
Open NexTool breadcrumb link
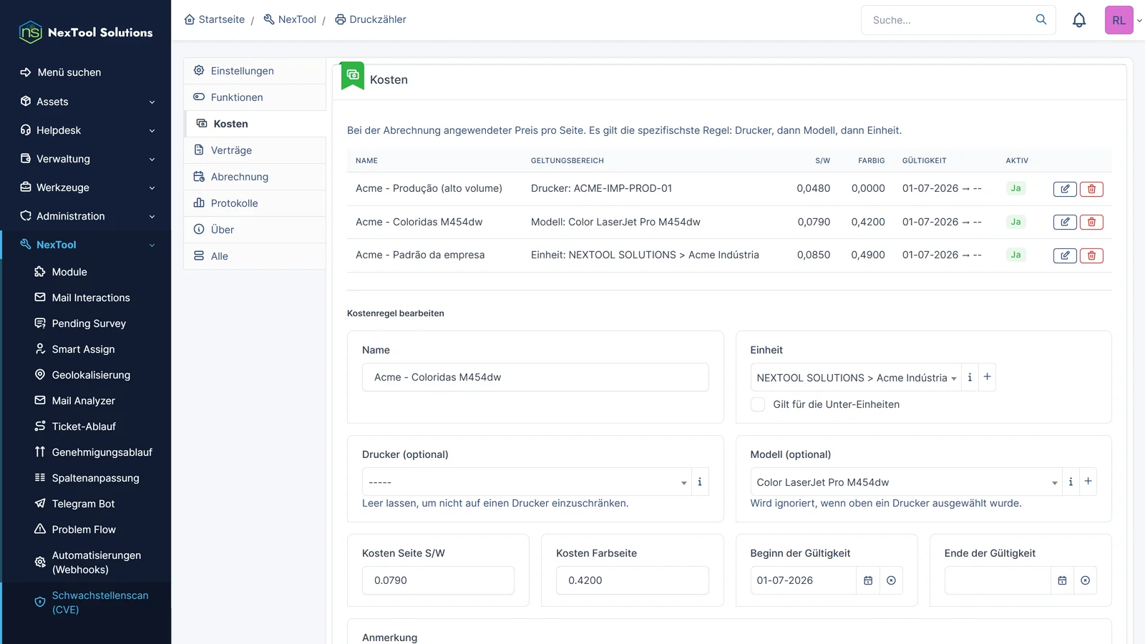[290, 19]
